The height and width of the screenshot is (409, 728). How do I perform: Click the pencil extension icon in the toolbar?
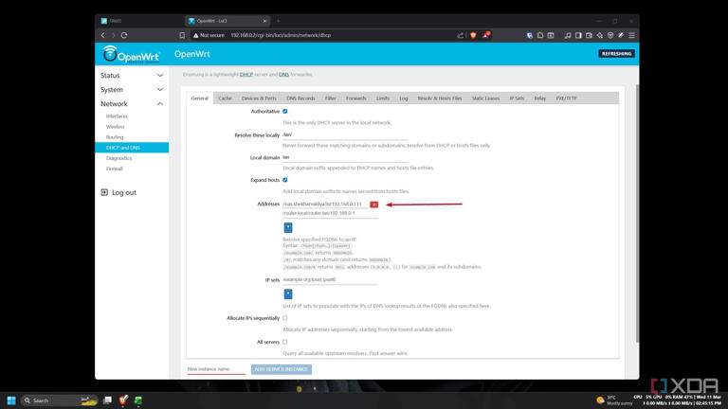621,35
